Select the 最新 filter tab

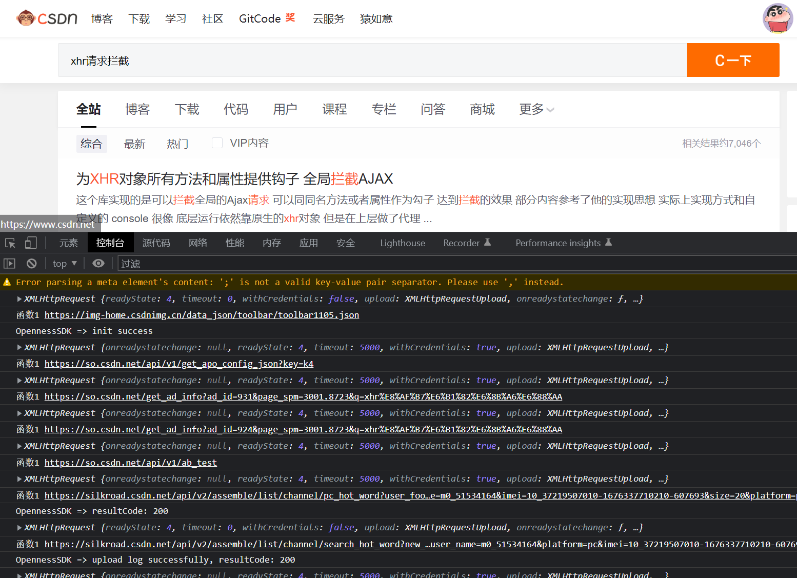[x=134, y=144]
